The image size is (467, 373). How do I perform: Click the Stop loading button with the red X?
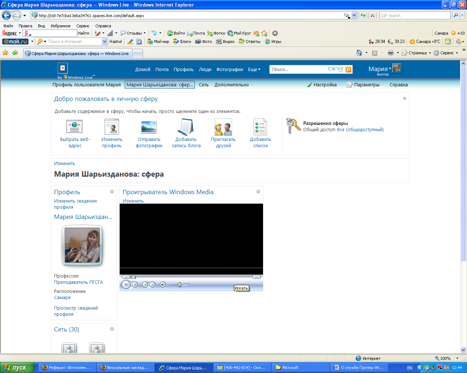(x=373, y=15)
